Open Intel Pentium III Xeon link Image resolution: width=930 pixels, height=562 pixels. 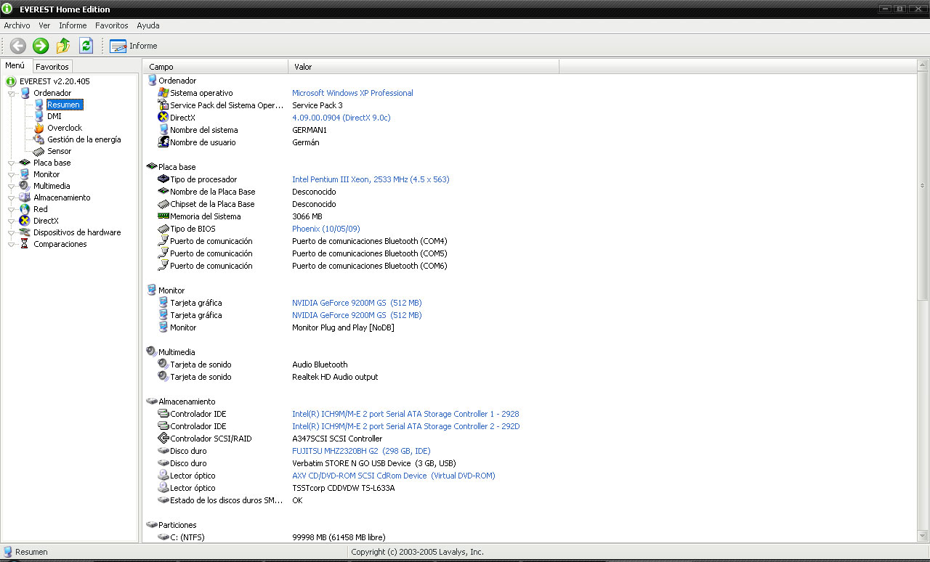pos(371,179)
